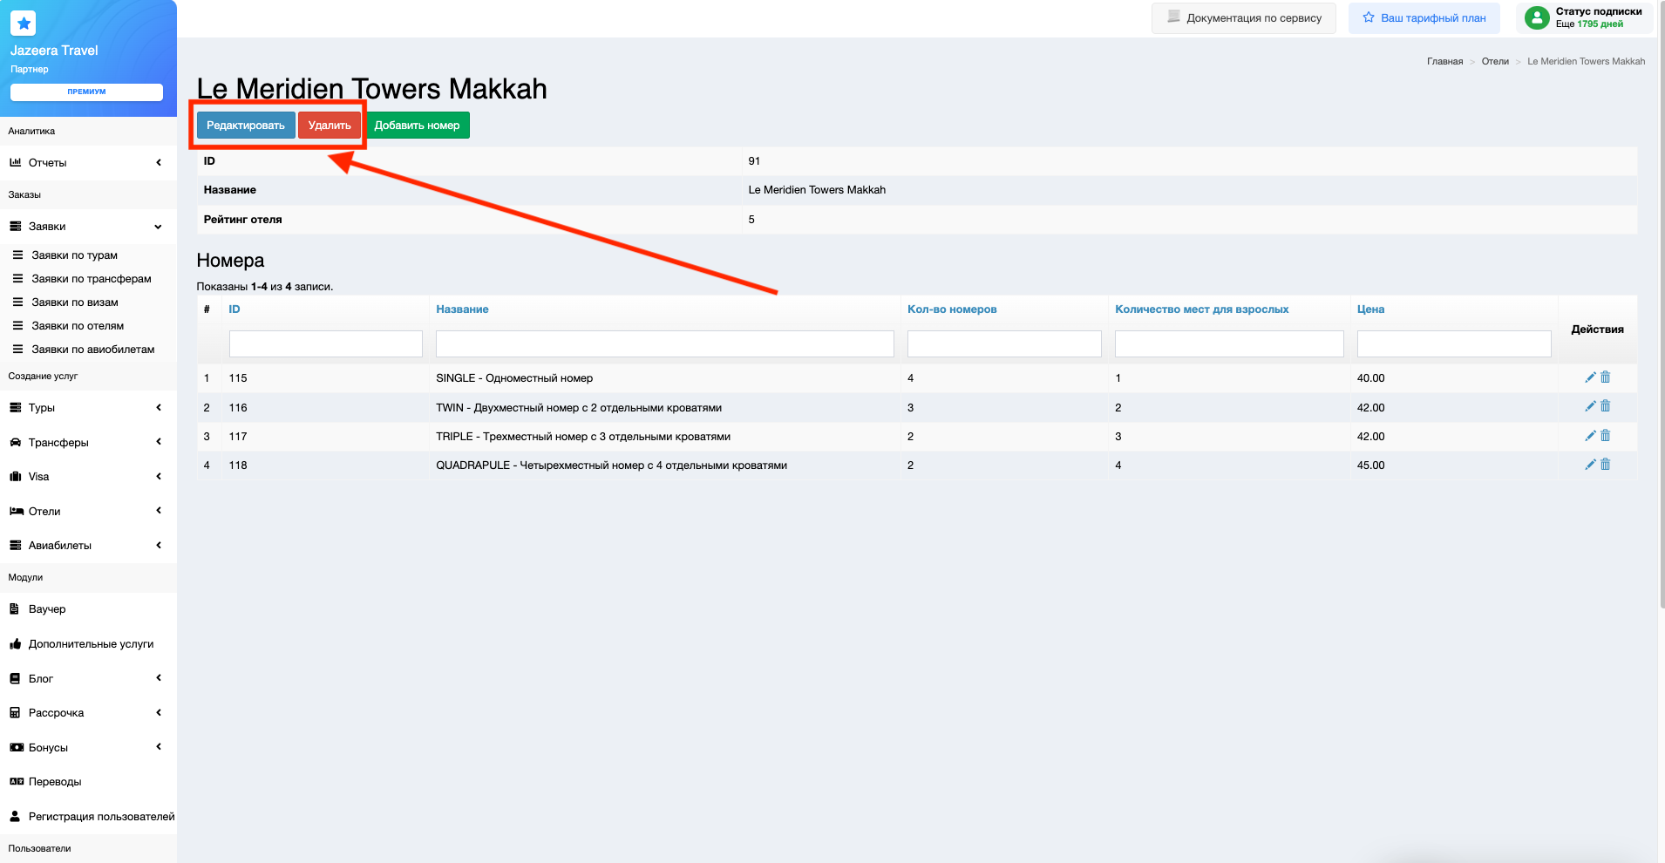The image size is (1665, 863).
Task: Open Заявки по визам menu item
Action: pos(75,302)
